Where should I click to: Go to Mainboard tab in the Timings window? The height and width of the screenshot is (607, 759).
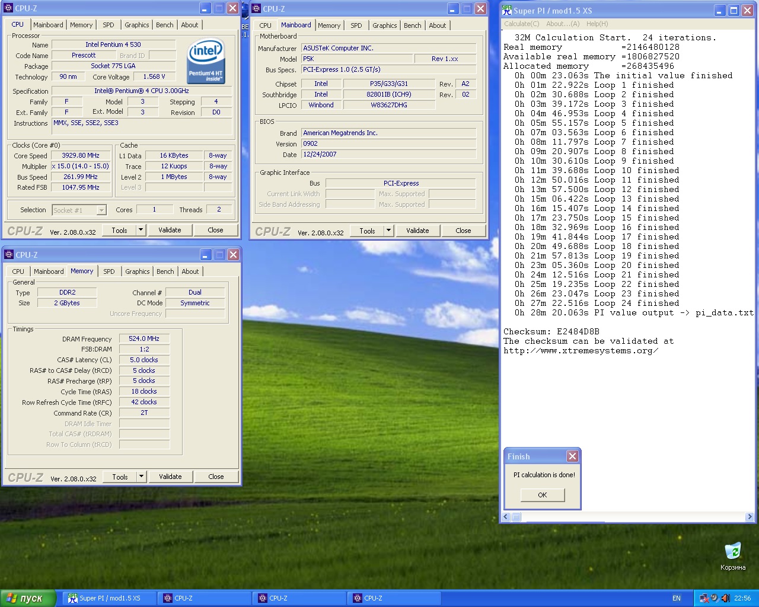[x=49, y=271]
